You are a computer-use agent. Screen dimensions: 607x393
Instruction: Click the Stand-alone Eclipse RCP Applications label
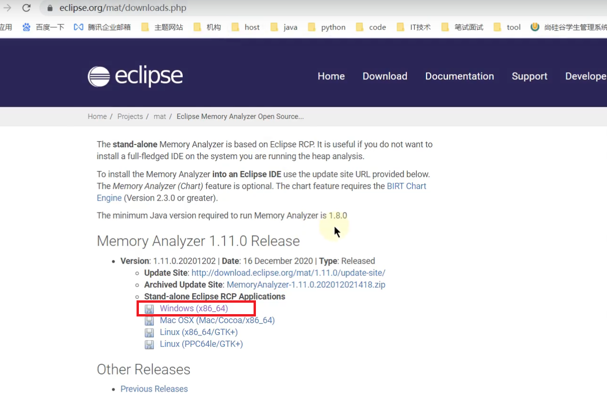click(x=215, y=297)
